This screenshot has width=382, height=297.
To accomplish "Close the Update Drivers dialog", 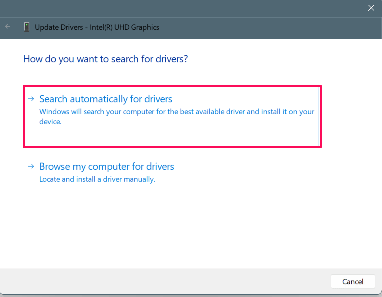I will (371, 8).
